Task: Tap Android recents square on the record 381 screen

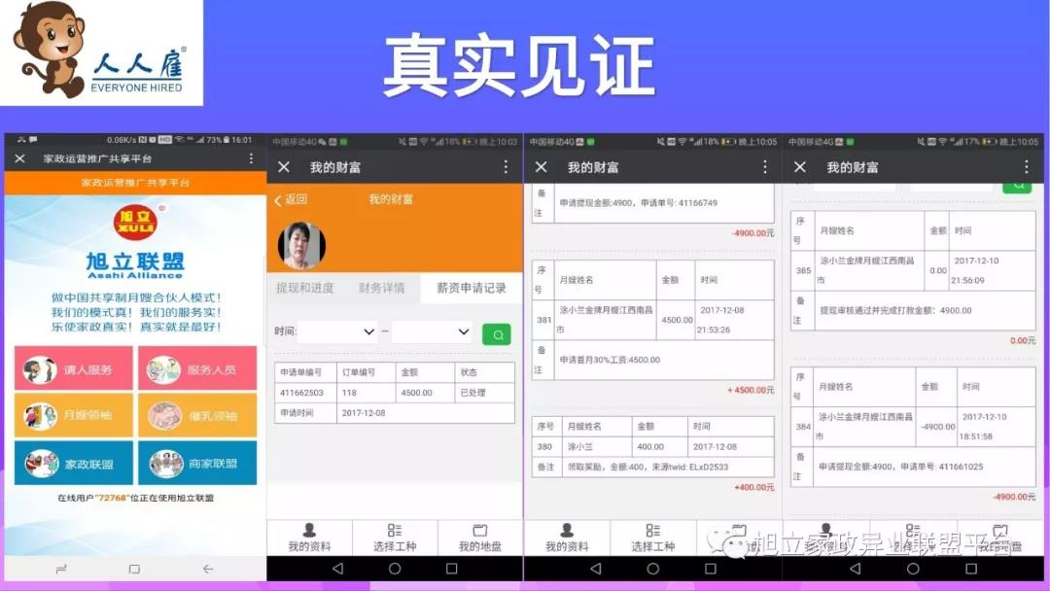Action: point(711,569)
